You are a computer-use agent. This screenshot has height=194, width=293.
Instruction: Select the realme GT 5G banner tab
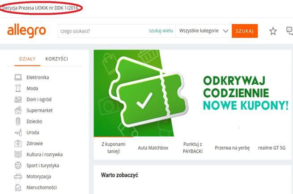click(x=272, y=148)
